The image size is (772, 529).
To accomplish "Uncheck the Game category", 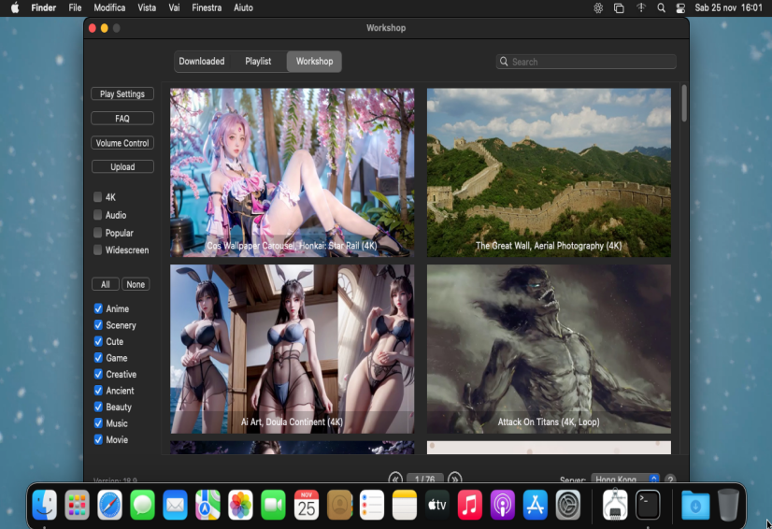I will click(98, 358).
